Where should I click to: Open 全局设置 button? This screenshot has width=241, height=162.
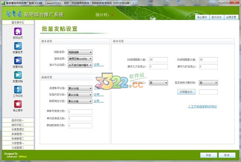coord(231,17)
